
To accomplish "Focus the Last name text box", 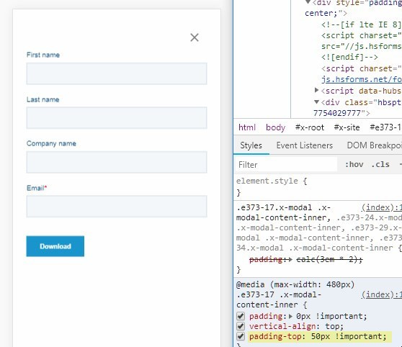I will point(117,118).
